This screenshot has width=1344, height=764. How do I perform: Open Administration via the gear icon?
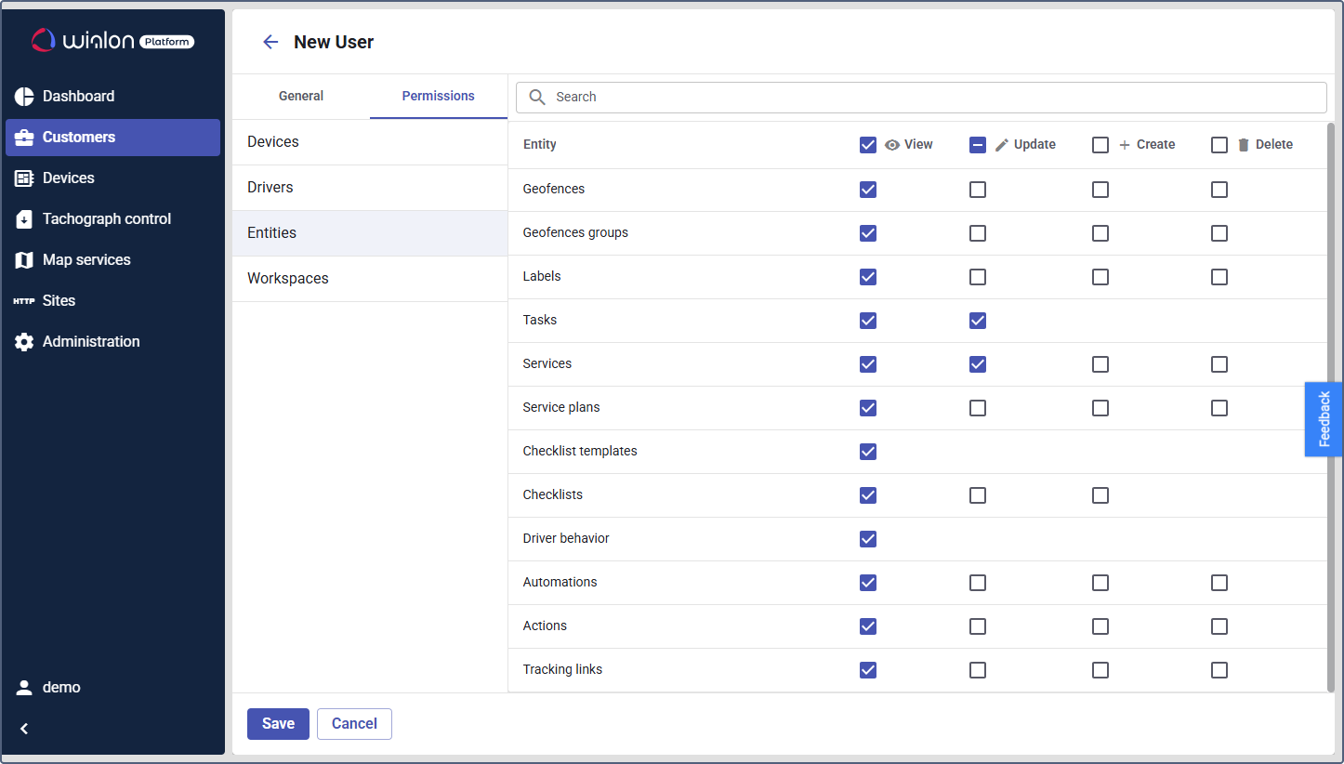point(24,342)
